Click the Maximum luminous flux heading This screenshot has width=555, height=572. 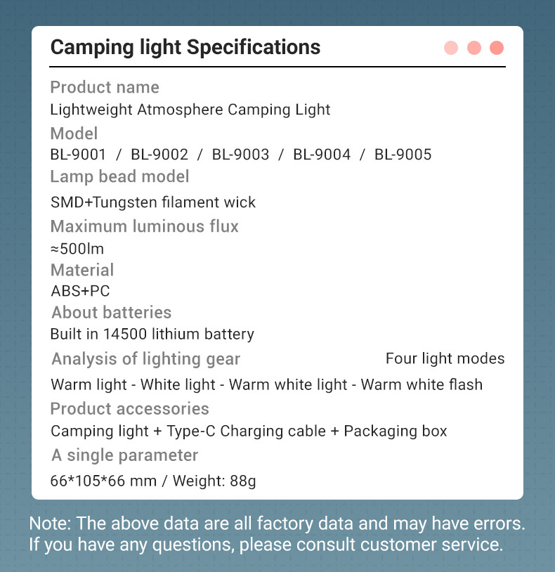click(145, 226)
